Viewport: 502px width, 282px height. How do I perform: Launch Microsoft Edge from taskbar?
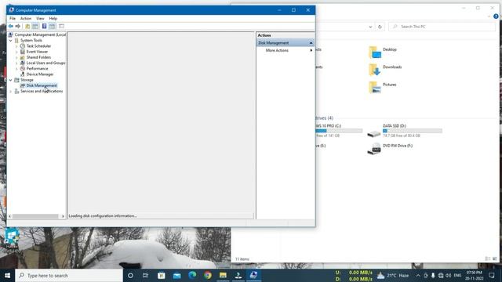coord(192,275)
